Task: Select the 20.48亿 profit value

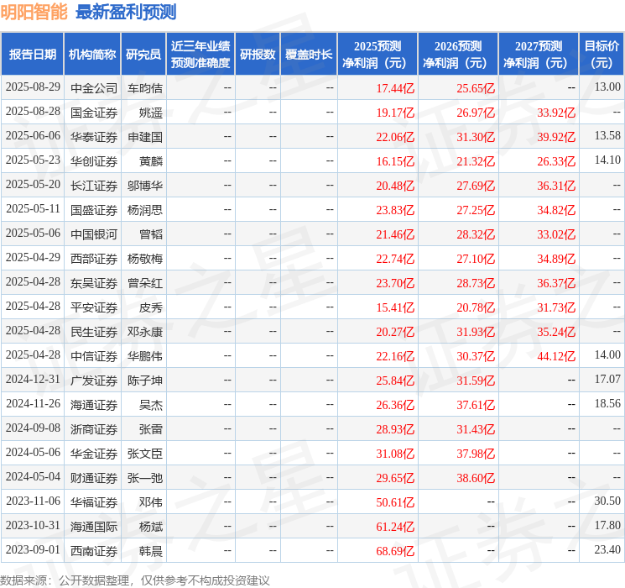Action: click(395, 186)
